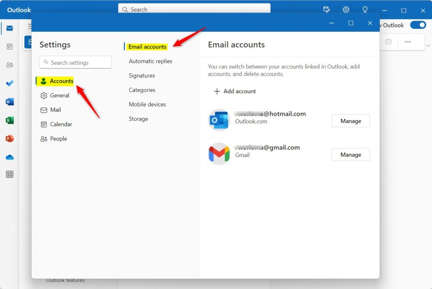Open Calendar icon in left sidebar

tap(9, 46)
